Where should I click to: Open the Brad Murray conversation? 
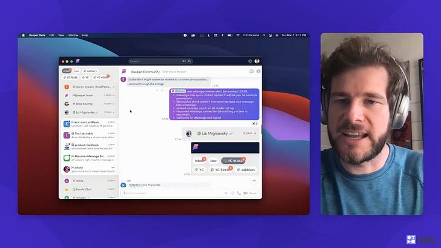[90, 104]
